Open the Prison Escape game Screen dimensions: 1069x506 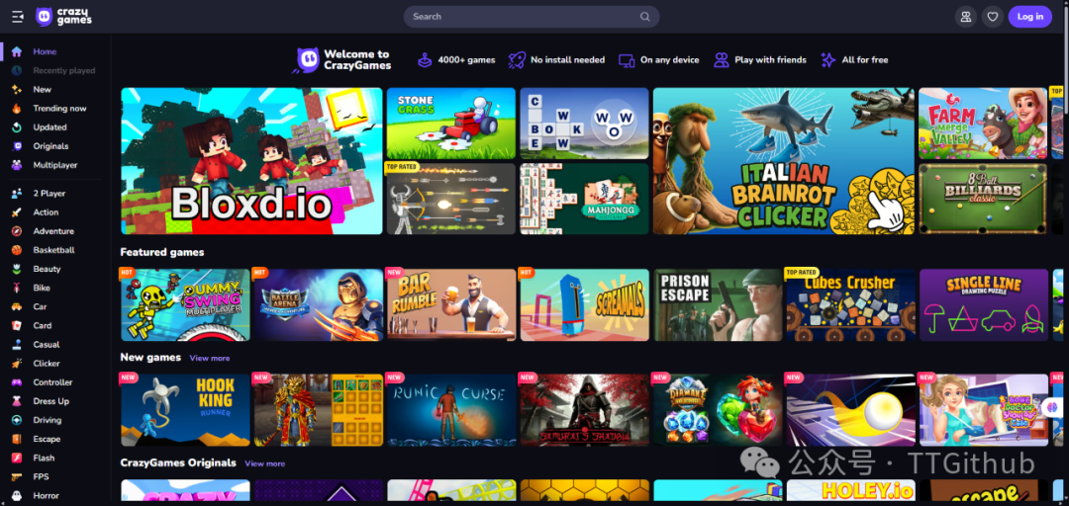point(718,304)
